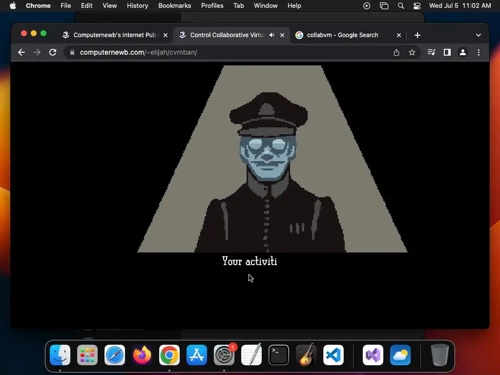Close the Control Collaborative Virtual tab

pyautogui.click(x=282, y=35)
